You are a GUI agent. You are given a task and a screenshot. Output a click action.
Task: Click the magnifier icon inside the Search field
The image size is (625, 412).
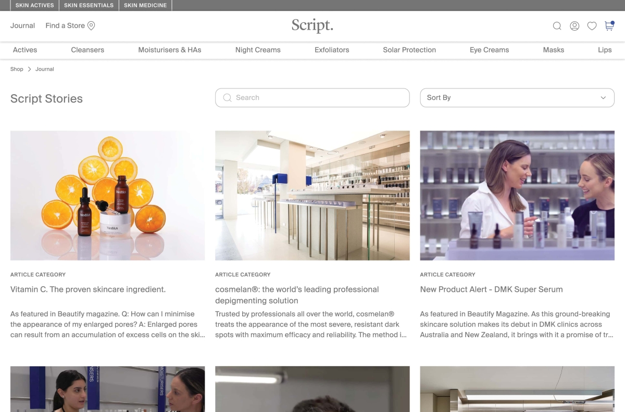[227, 98]
